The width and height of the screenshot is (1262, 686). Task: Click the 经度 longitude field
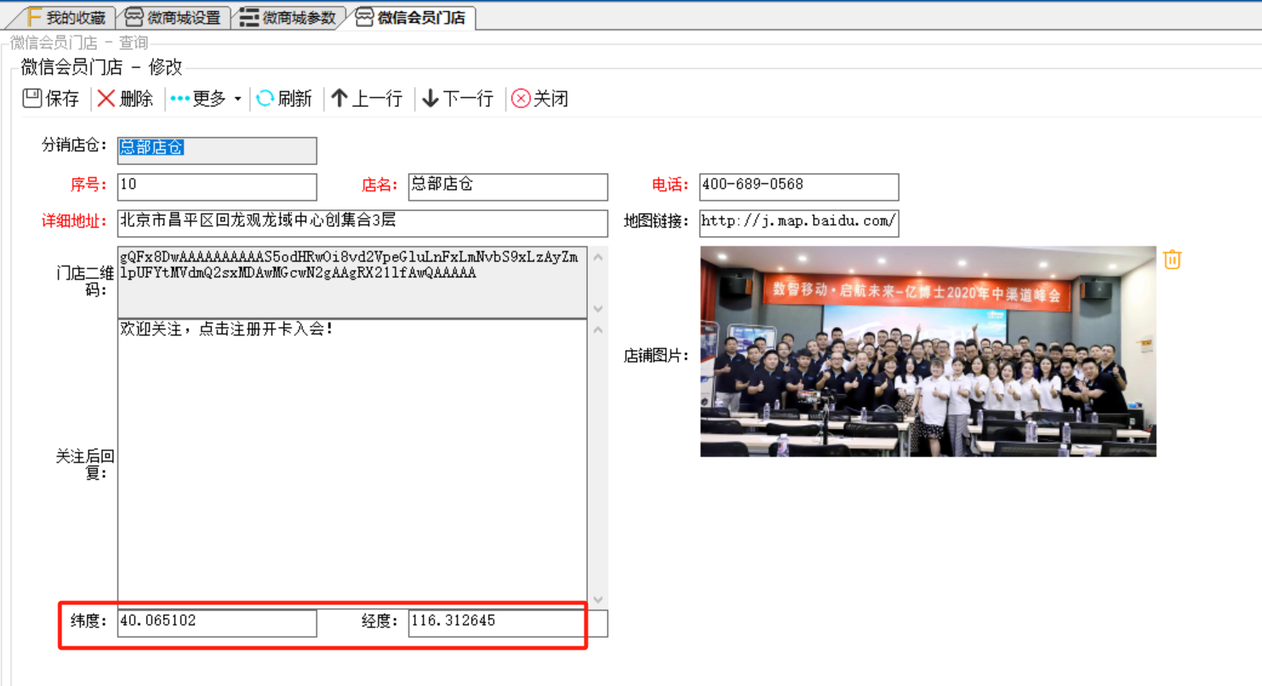(x=508, y=623)
